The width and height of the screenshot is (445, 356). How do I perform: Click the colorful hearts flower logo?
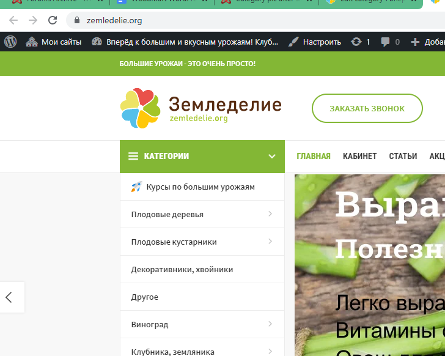(140, 108)
